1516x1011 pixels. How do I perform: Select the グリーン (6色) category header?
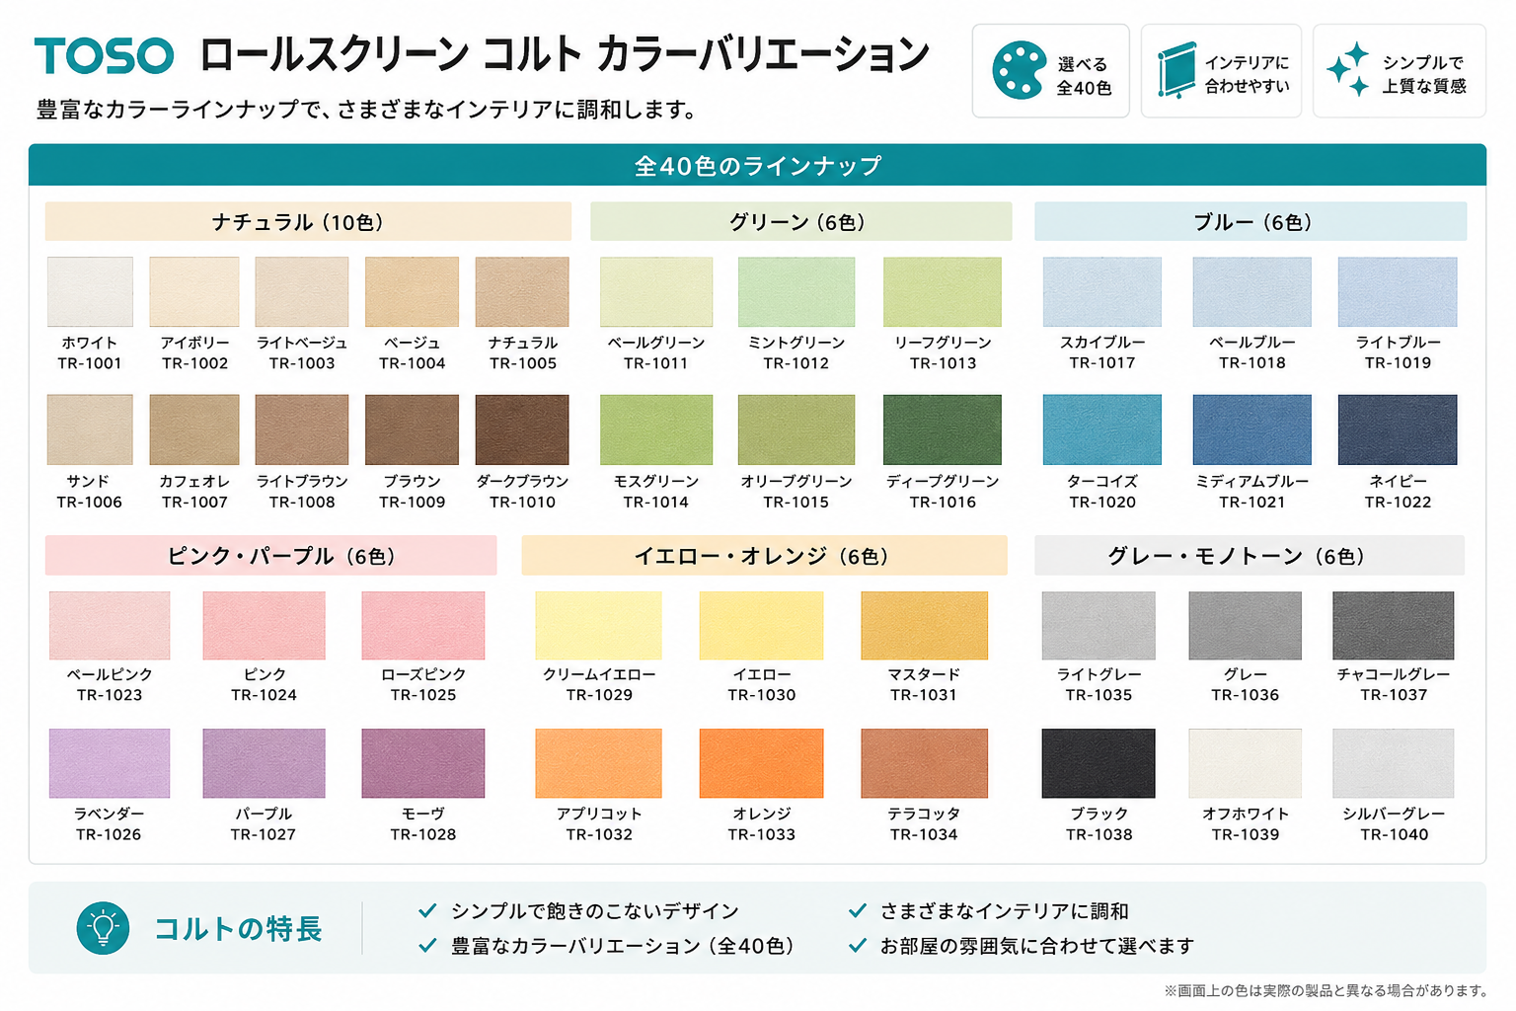[x=800, y=222]
